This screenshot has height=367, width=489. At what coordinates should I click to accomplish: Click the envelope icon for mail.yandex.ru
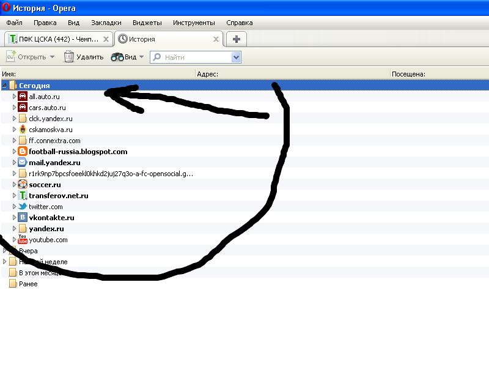[x=23, y=162]
